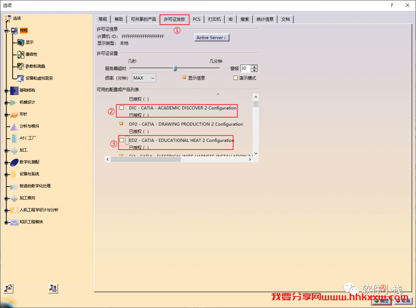The height and width of the screenshot is (308, 416).
Task: Select the 人机工程学设计与分析 icon
Action: (x=14, y=210)
